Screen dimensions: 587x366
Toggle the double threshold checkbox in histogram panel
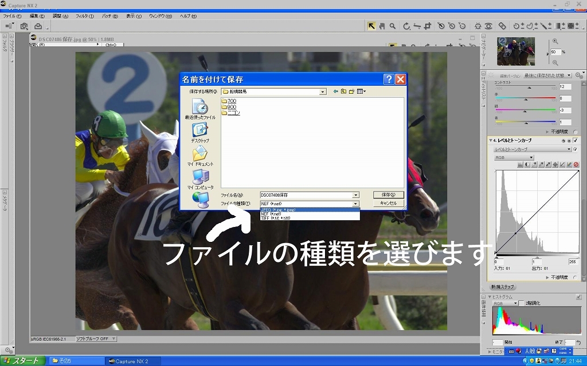(x=521, y=303)
